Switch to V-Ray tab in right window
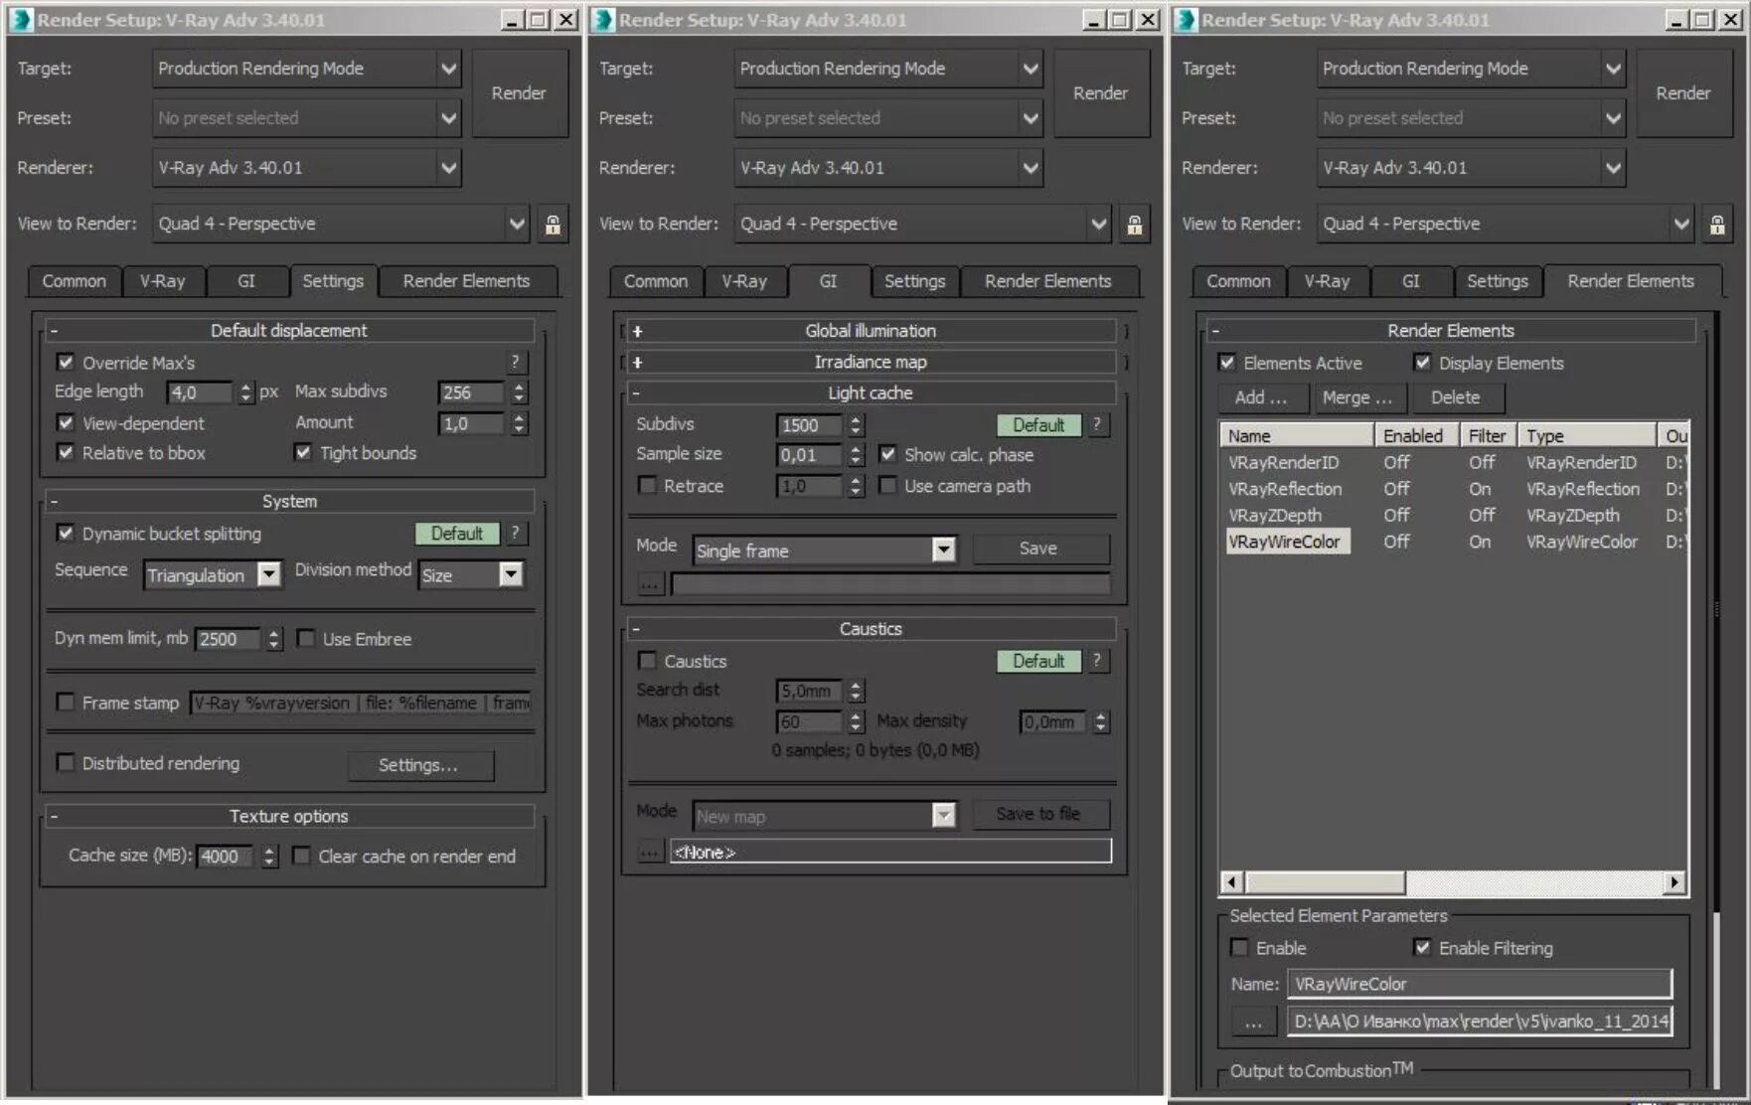 pos(1327,281)
